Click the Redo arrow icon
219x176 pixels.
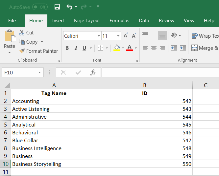coord(84,7)
